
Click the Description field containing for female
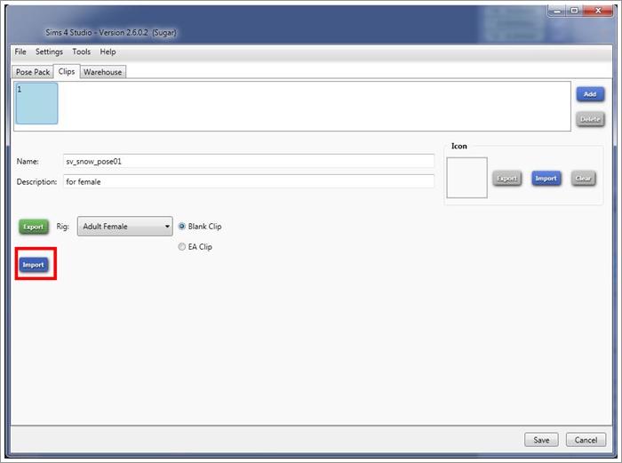click(249, 181)
